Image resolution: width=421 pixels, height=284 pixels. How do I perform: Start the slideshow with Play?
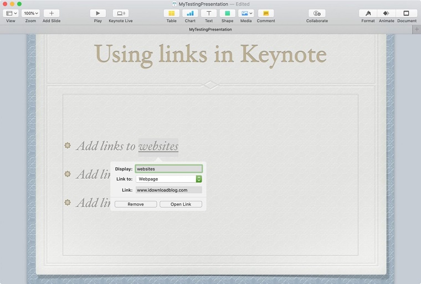point(98,13)
